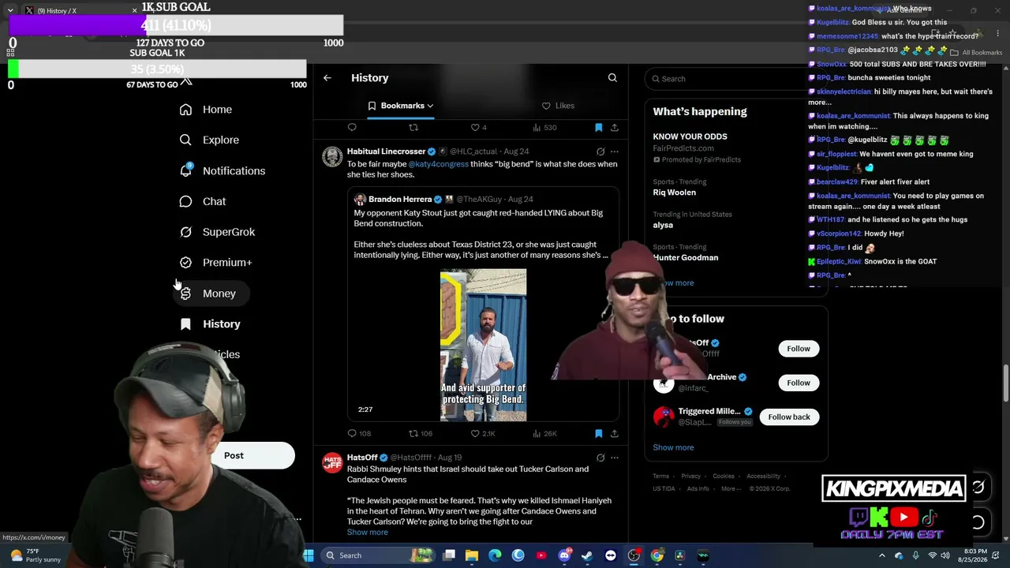The image size is (1010, 568).
Task: Show more accounts in Who to follow
Action: [x=673, y=448]
